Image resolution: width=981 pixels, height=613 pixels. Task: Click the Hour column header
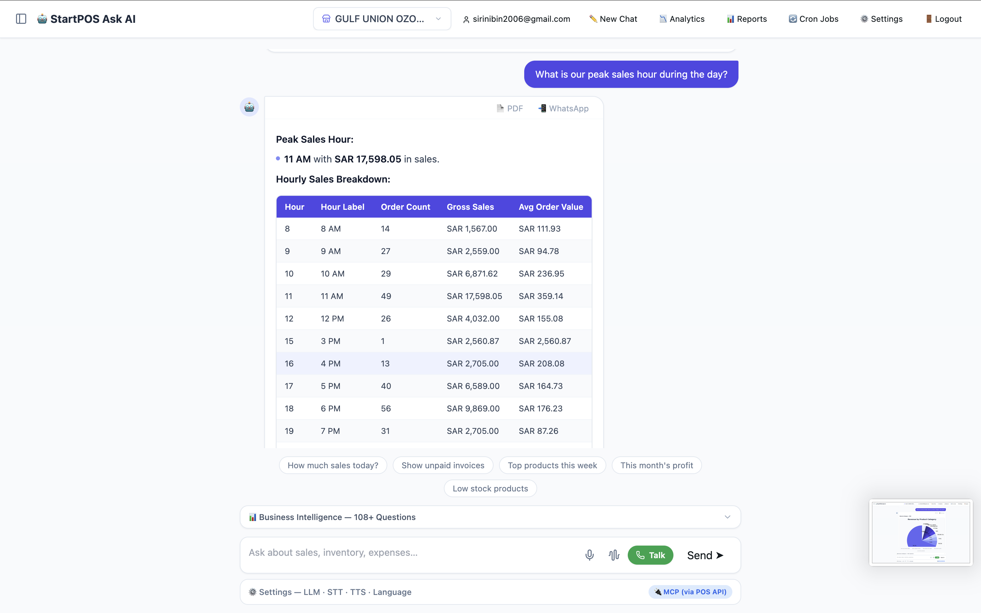(294, 207)
